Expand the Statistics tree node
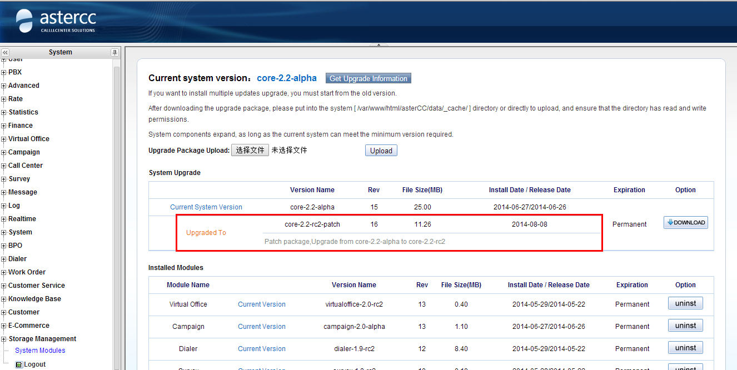 [4, 112]
